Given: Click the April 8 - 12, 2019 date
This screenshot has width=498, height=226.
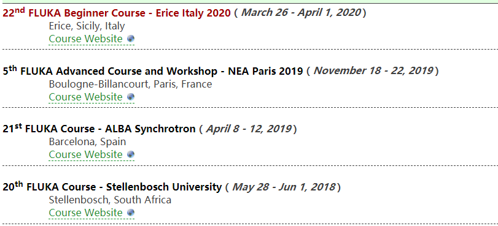Looking at the screenshot, I should coord(249,129).
